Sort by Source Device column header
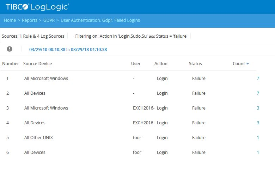The width and height of the screenshot is (275, 174). point(37,64)
